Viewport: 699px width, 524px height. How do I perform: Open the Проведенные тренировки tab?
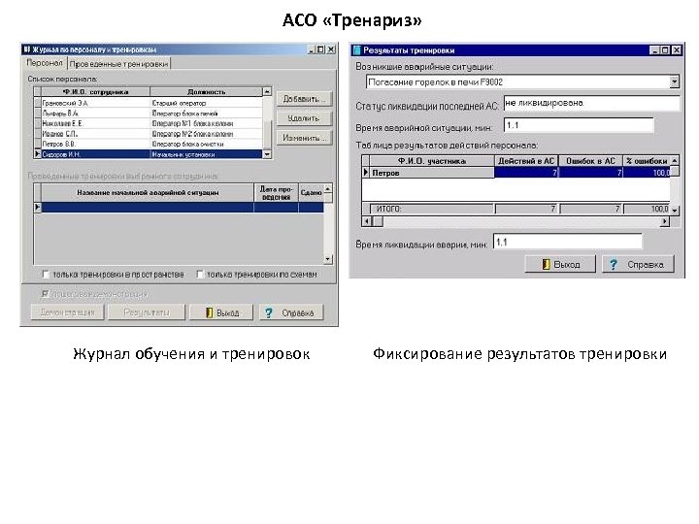[x=119, y=64]
